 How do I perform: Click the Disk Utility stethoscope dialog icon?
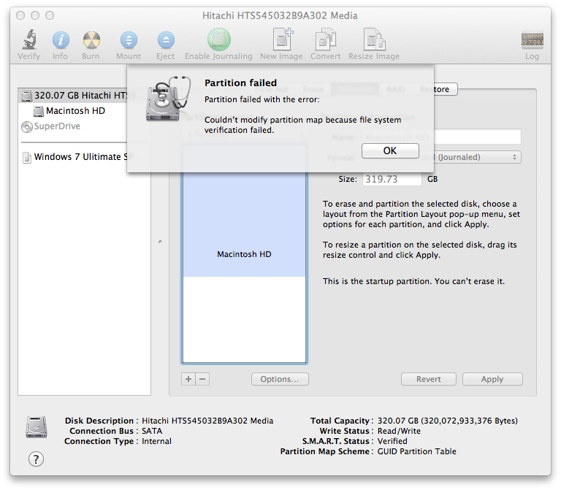[168, 98]
